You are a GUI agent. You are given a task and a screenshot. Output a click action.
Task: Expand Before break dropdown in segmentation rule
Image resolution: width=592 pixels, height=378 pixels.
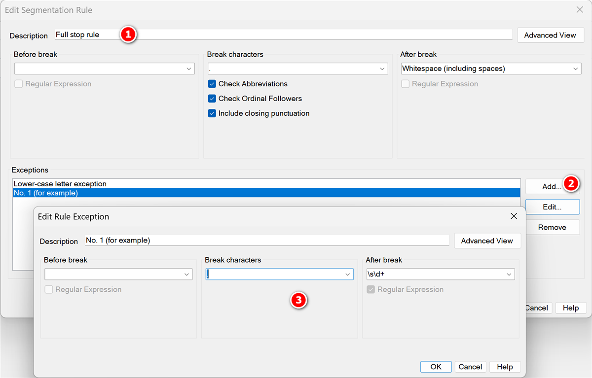coord(189,69)
